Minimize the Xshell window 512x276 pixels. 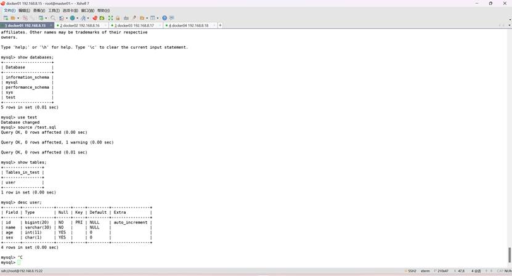click(477, 3)
